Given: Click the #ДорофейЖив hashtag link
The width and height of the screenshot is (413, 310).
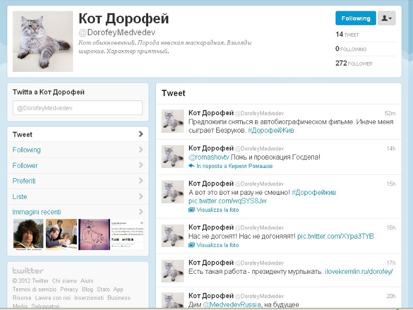Looking at the screenshot, I should [x=271, y=130].
